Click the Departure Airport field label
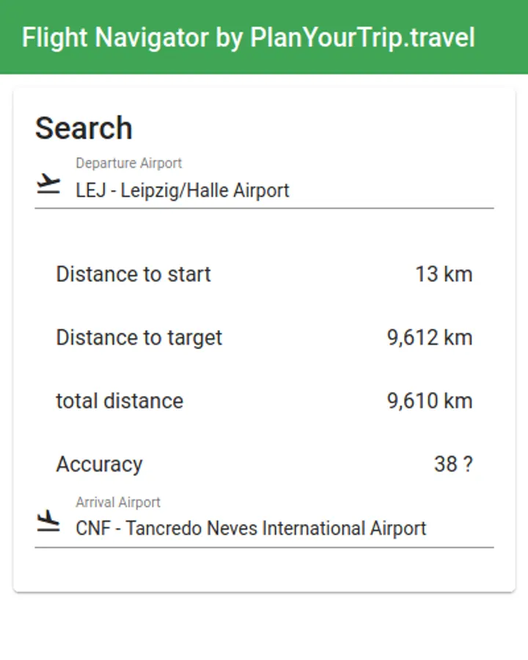 click(x=128, y=164)
